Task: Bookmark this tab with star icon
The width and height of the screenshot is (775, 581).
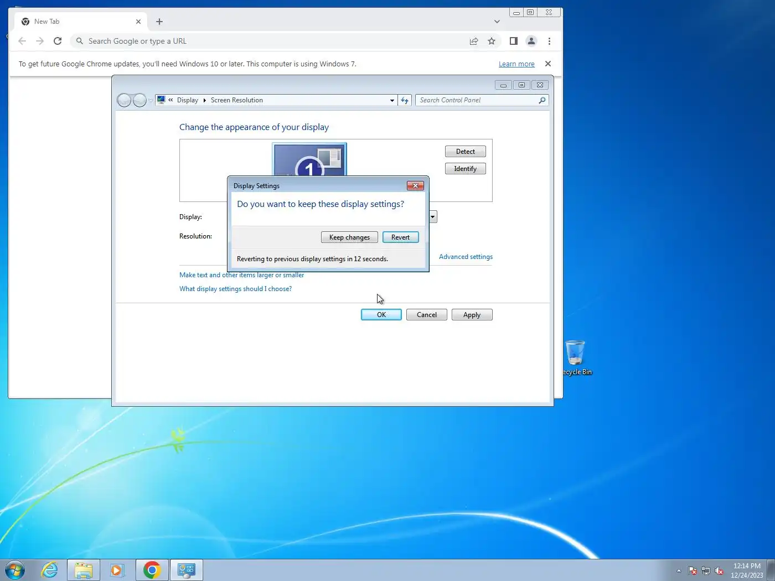Action: [492, 41]
